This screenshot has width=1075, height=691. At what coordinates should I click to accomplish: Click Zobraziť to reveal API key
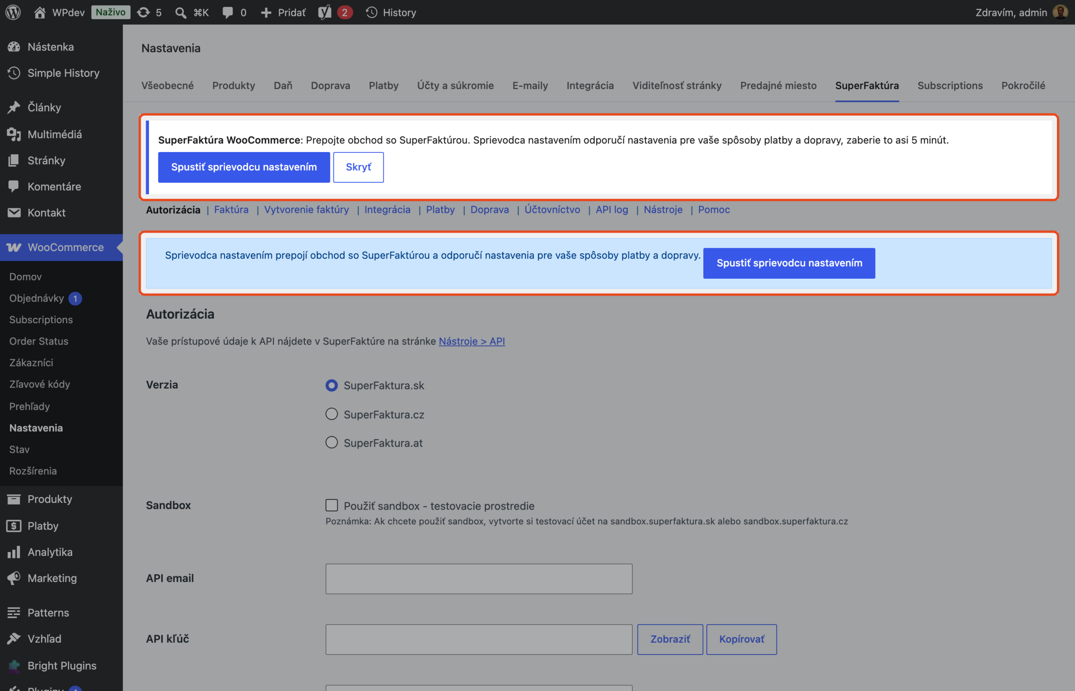[x=670, y=639]
